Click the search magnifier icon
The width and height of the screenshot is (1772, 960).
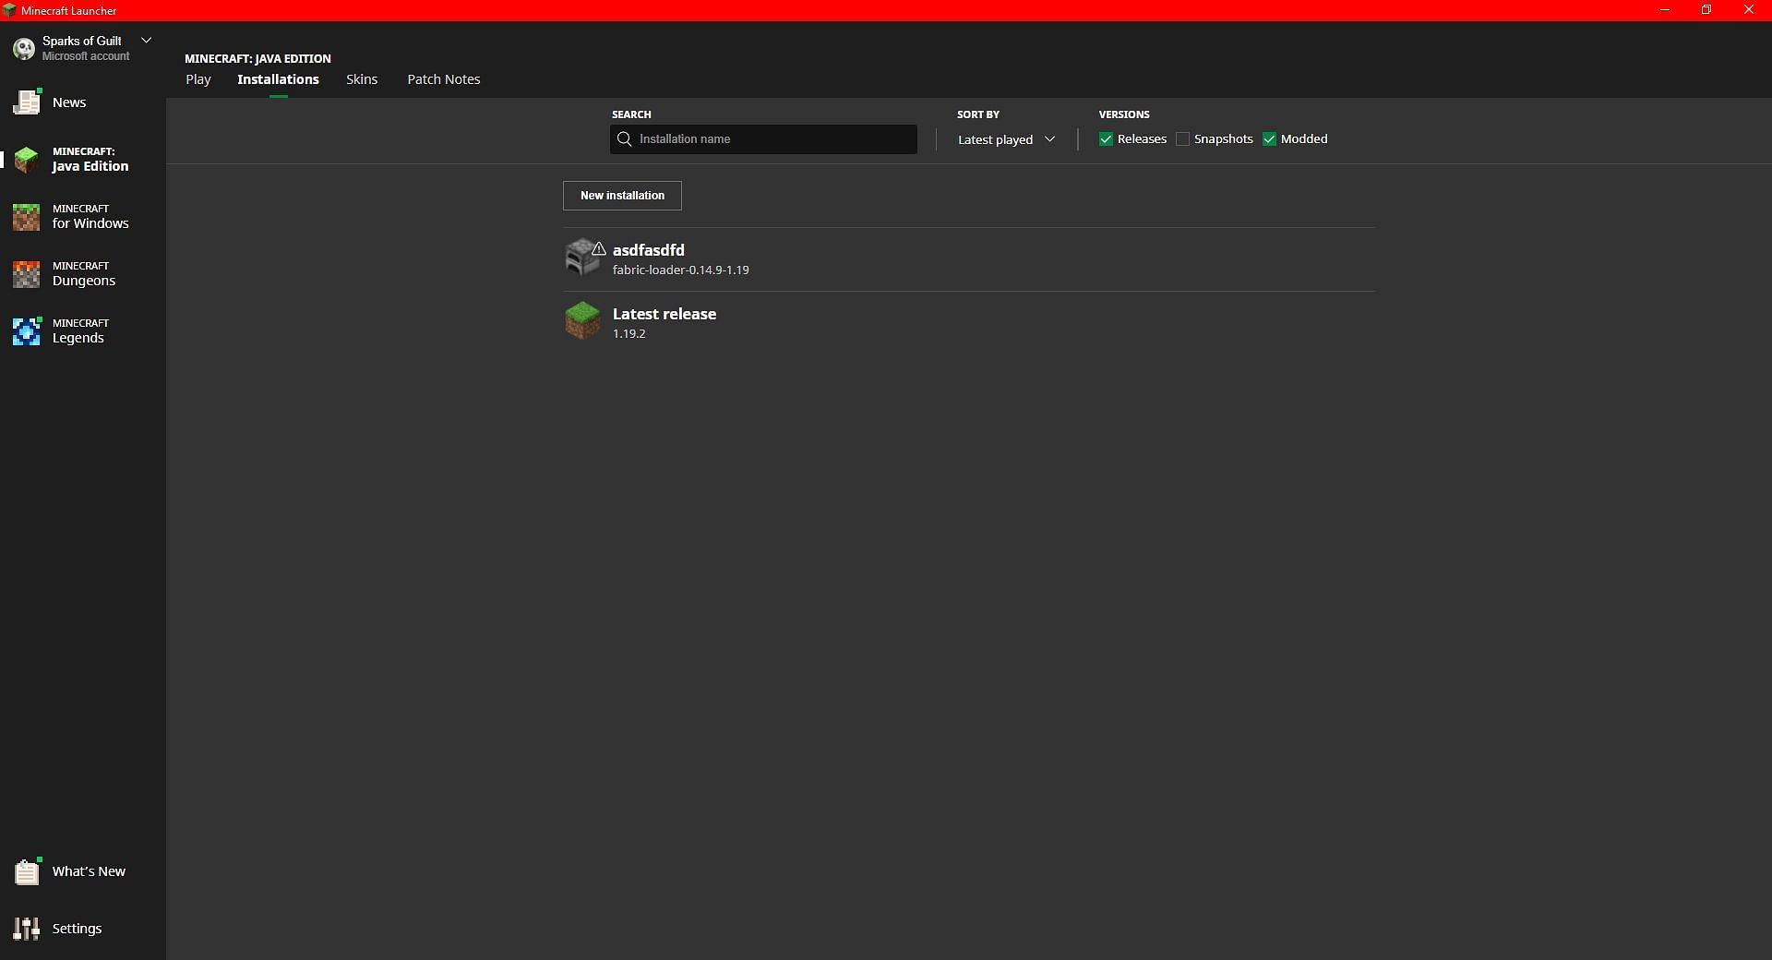(x=625, y=139)
